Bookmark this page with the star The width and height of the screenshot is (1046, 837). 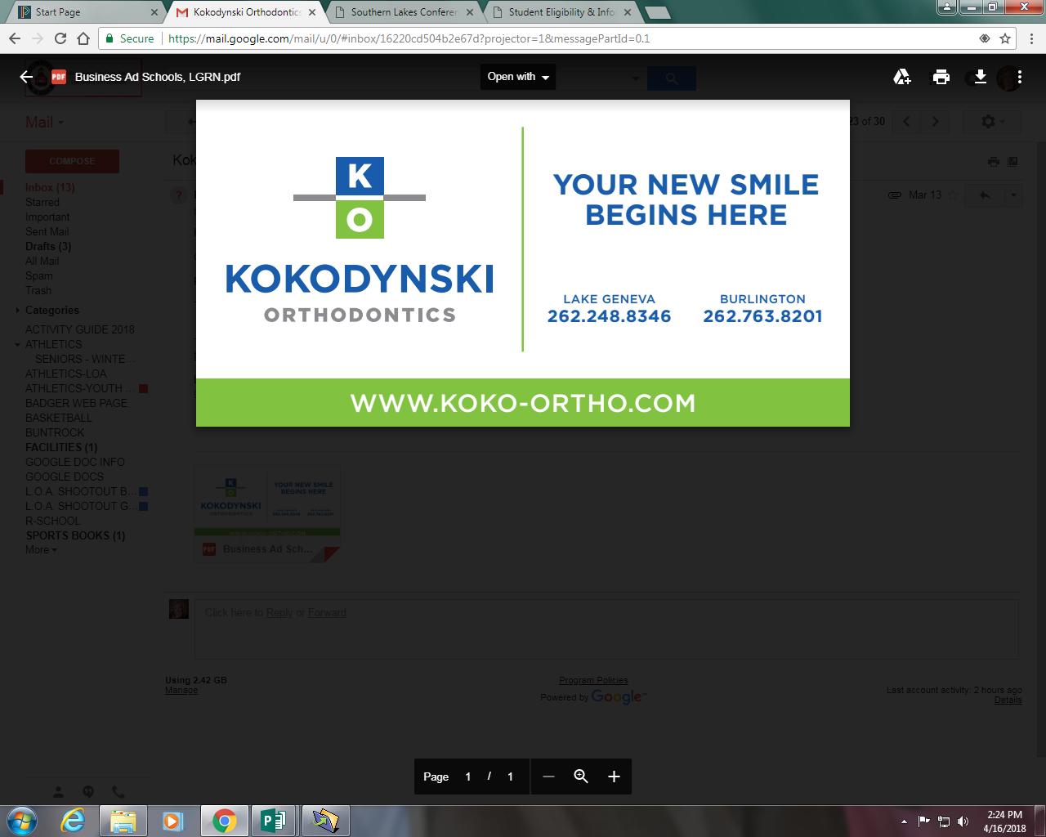[x=1005, y=38]
